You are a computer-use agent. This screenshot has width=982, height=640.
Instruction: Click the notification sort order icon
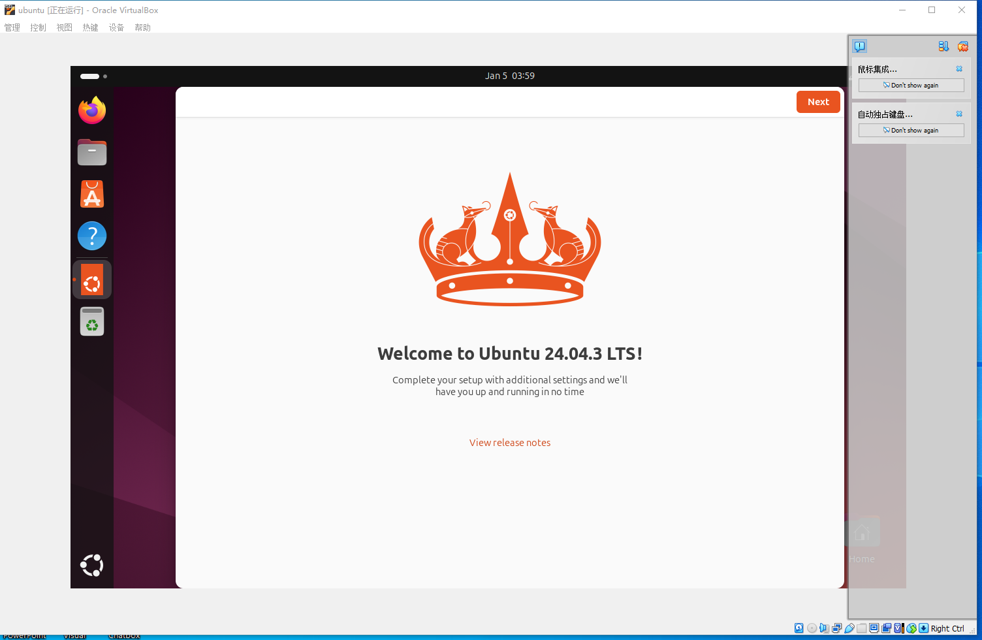tap(943, 46)
